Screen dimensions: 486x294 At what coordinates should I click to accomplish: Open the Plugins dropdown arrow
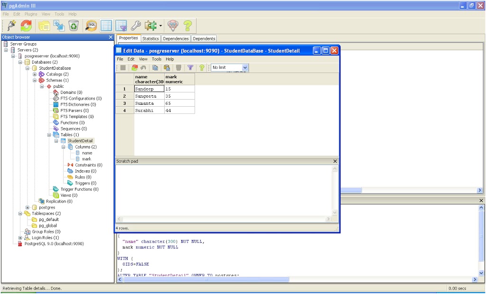point(160,26)
